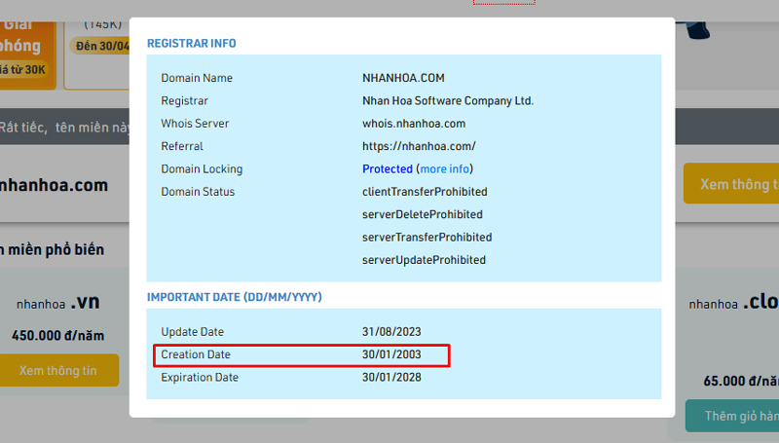Select the expiration date 30/01/2028
The image size is (779, 443).
(391, 378)
